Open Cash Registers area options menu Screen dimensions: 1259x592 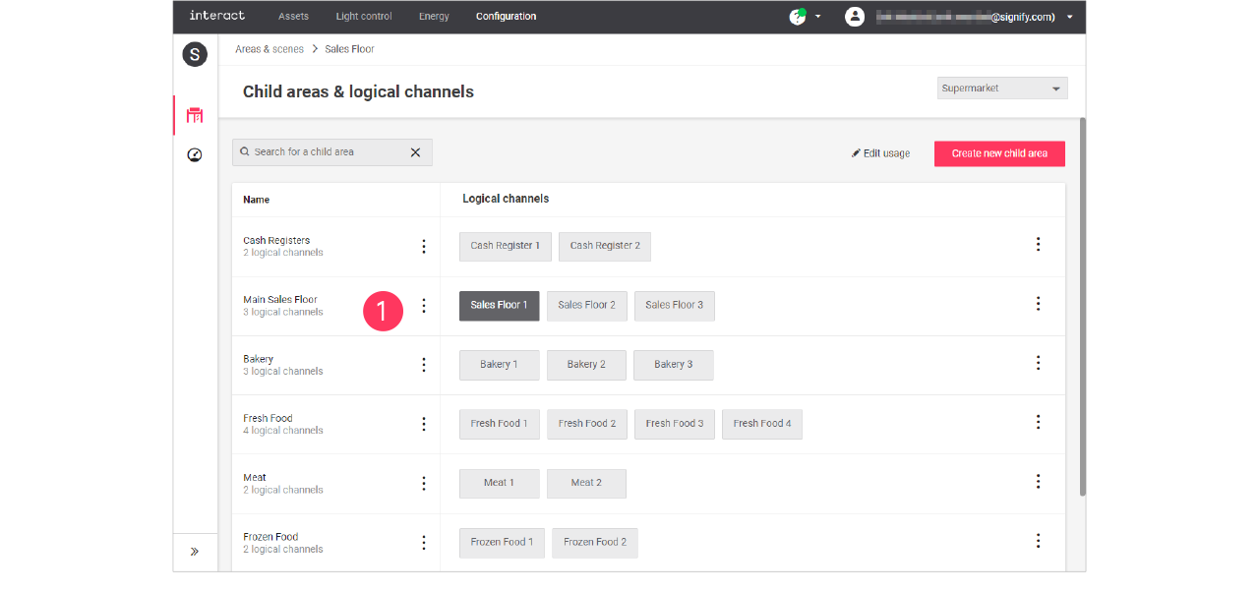coord(424,247)
